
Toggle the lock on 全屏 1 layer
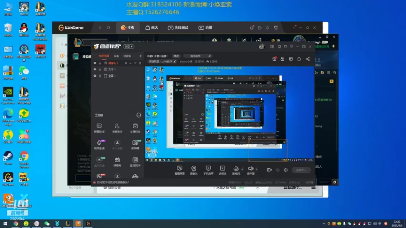click(100, 75)
